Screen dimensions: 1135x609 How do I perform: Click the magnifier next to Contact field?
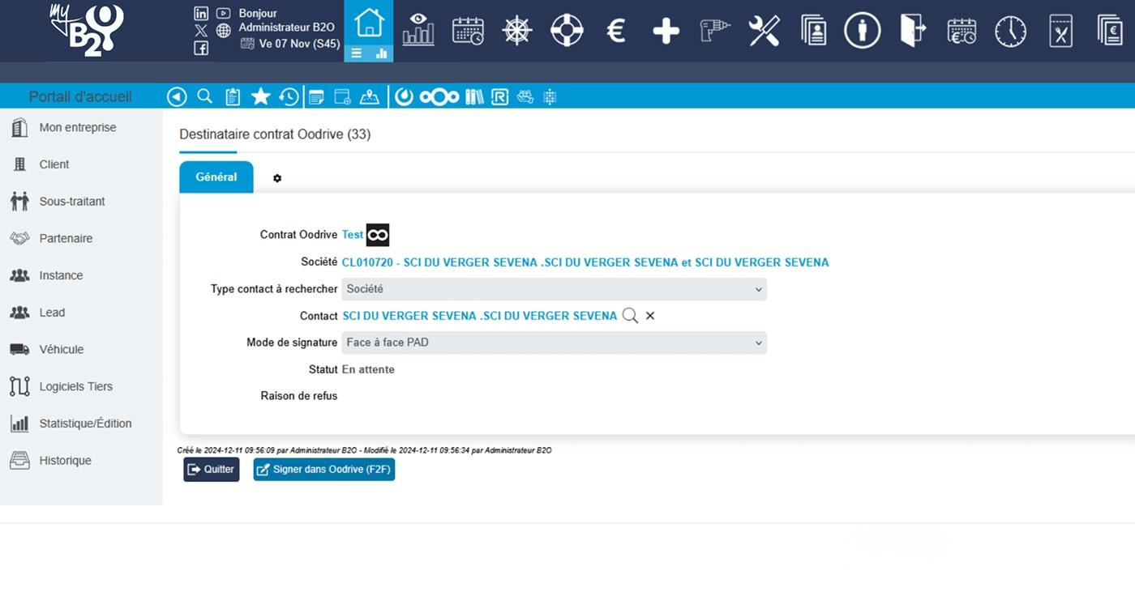click(630, 316)
